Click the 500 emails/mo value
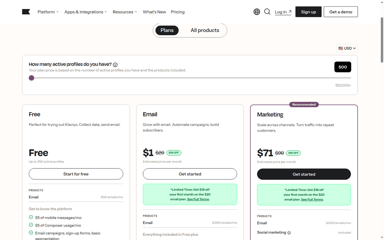Screen dimensions: 384x240 (112, 197)
